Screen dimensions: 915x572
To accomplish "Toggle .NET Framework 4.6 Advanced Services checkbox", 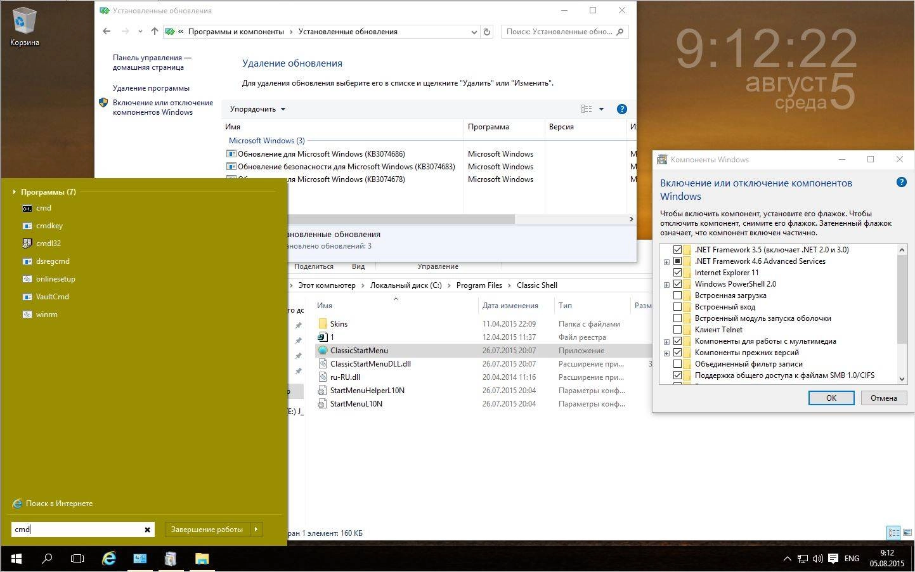I will click(677, 261).
